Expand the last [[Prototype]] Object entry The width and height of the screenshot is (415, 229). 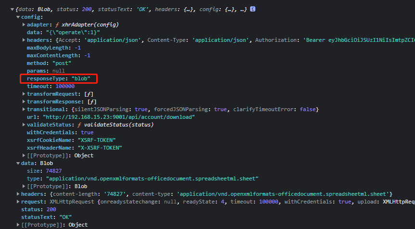click(18, 225)
